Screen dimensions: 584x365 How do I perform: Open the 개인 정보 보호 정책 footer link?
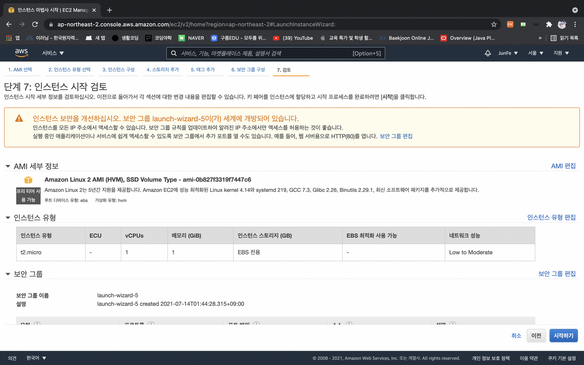pos(490,358)
